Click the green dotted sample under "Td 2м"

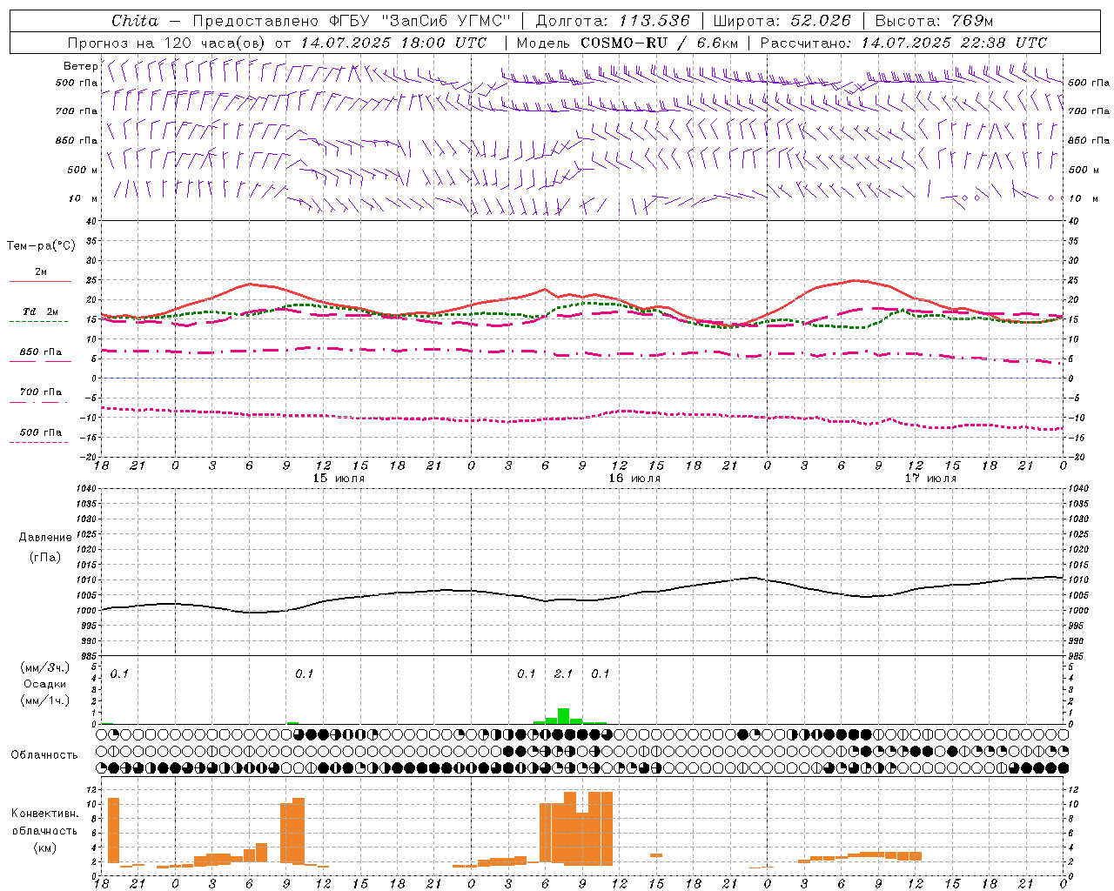click(40, 322)
